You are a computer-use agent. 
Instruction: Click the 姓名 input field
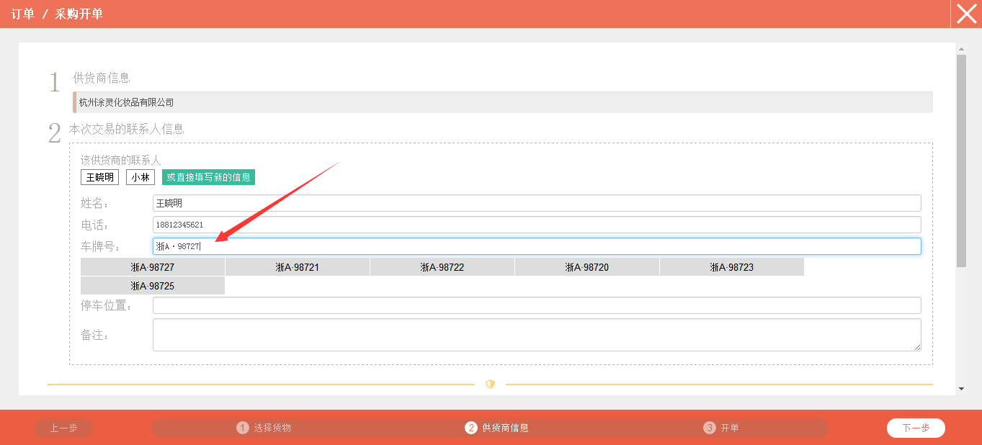[x=536, y=203]
